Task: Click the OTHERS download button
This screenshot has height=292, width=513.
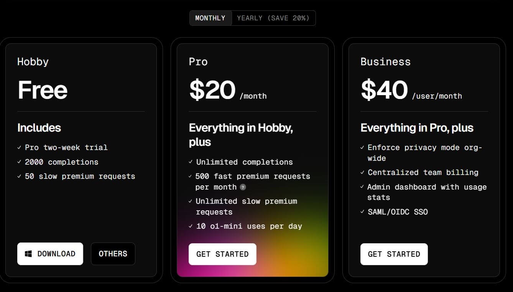Action: tap(113, 253)
